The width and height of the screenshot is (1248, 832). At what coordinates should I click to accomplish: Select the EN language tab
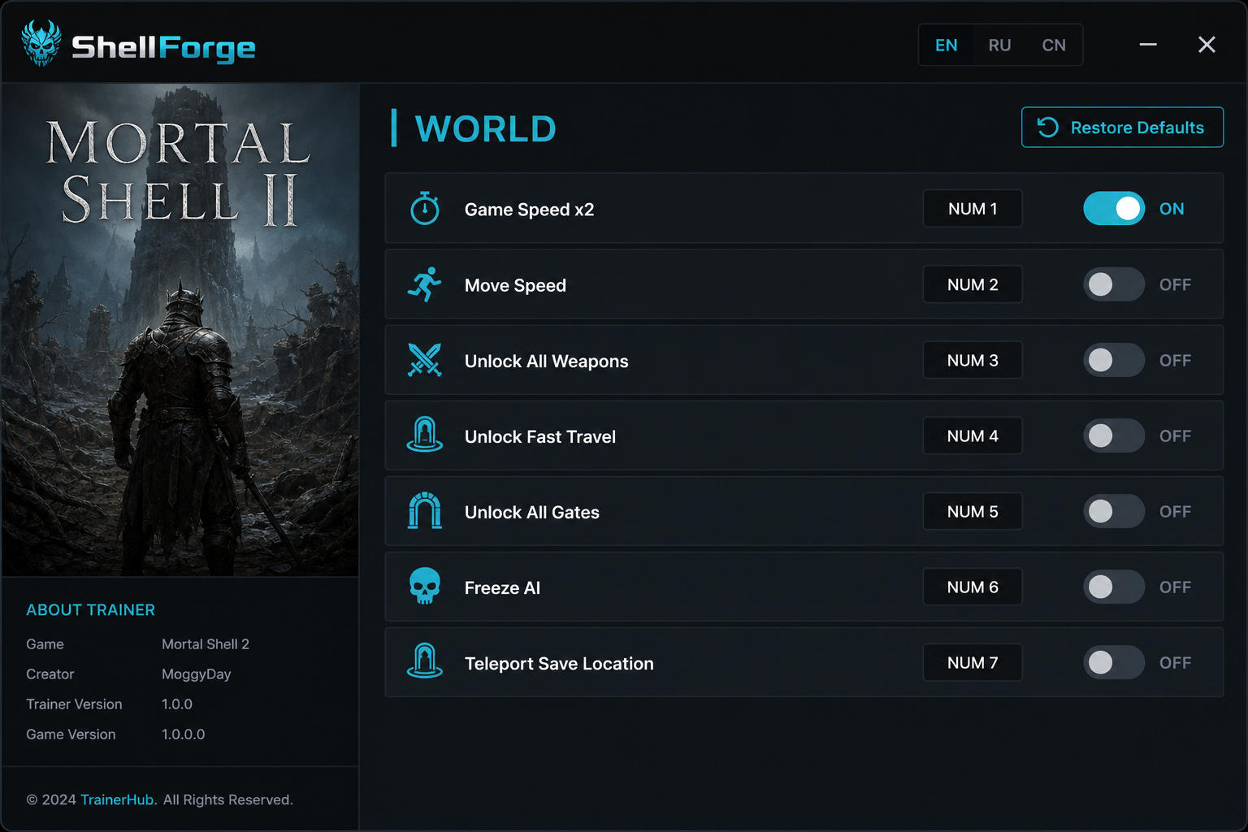coord(947,45)
